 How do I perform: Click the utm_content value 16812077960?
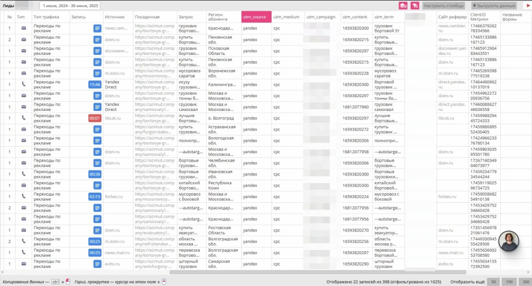tap(355, 107)
